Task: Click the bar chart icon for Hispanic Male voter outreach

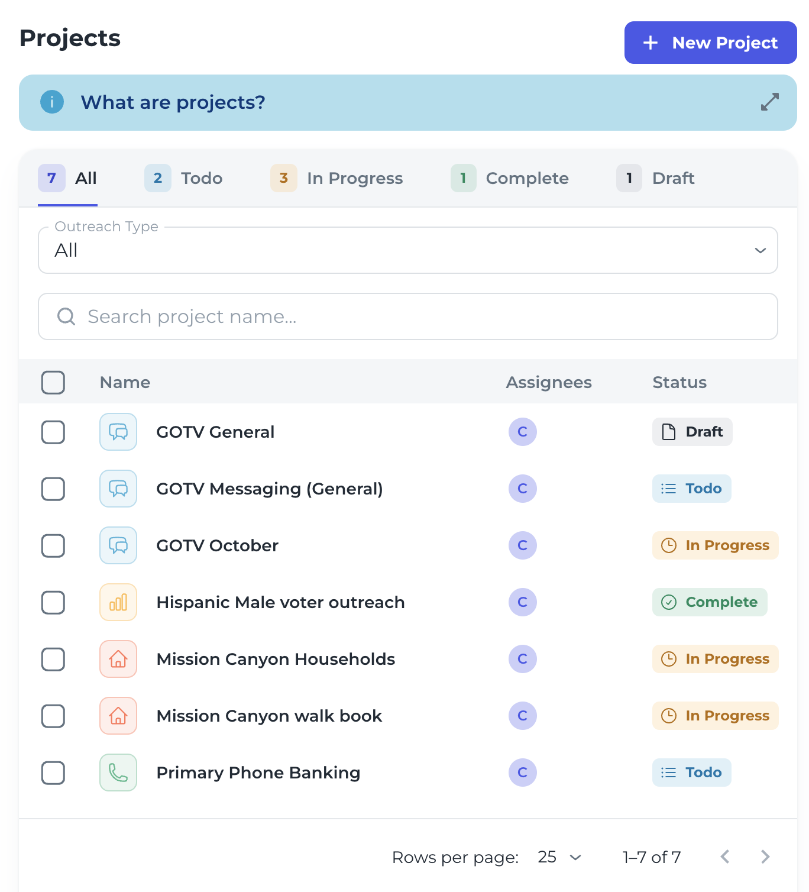Action: [x=118, y=602]
